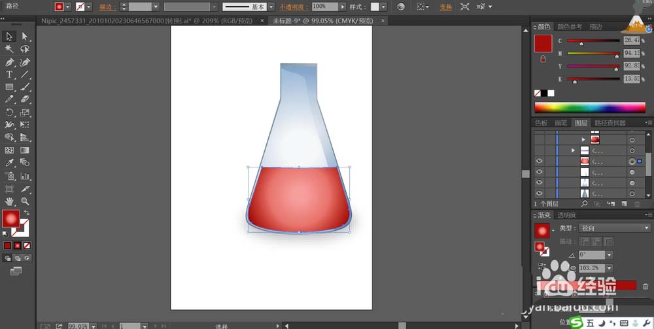Select the Perspective Grid tool
This screenshot has height=329, width=654.
point(25,137)
